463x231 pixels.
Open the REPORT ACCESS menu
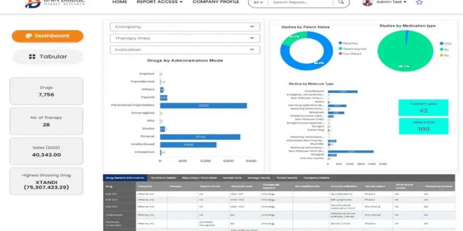pos(160,2)
